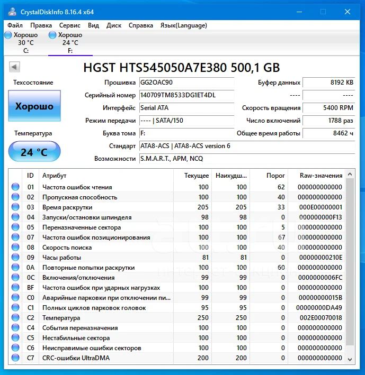Viewport: 365px width, 375px height.
Task: Click the 24 °C temperature button
Action: click(34, 151)
